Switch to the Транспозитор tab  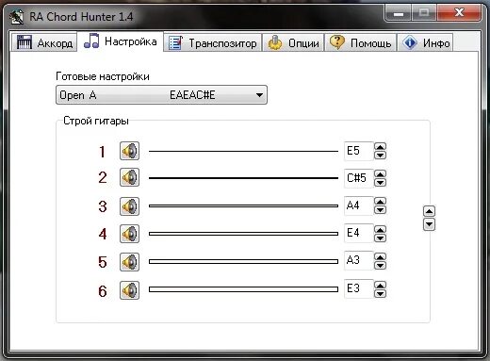click(x=213, y=42)
